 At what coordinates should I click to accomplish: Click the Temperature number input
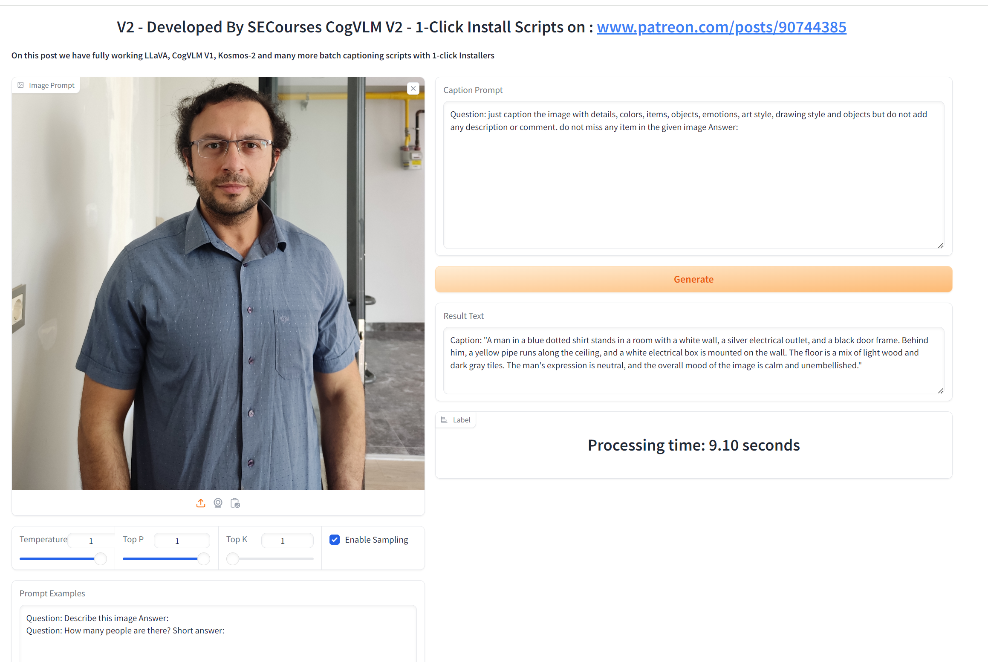pyautogui.click(x=91, y=541)
